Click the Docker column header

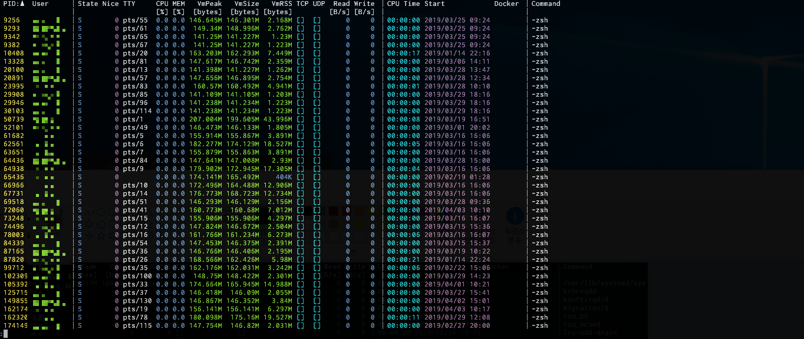(506, 4)
